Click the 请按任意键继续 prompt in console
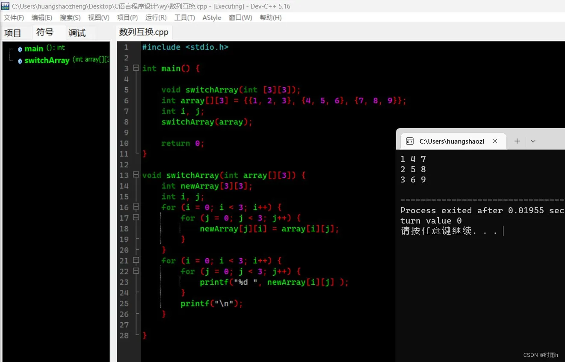The height and width of the screenshot is (362, 565). coord(449,231)
